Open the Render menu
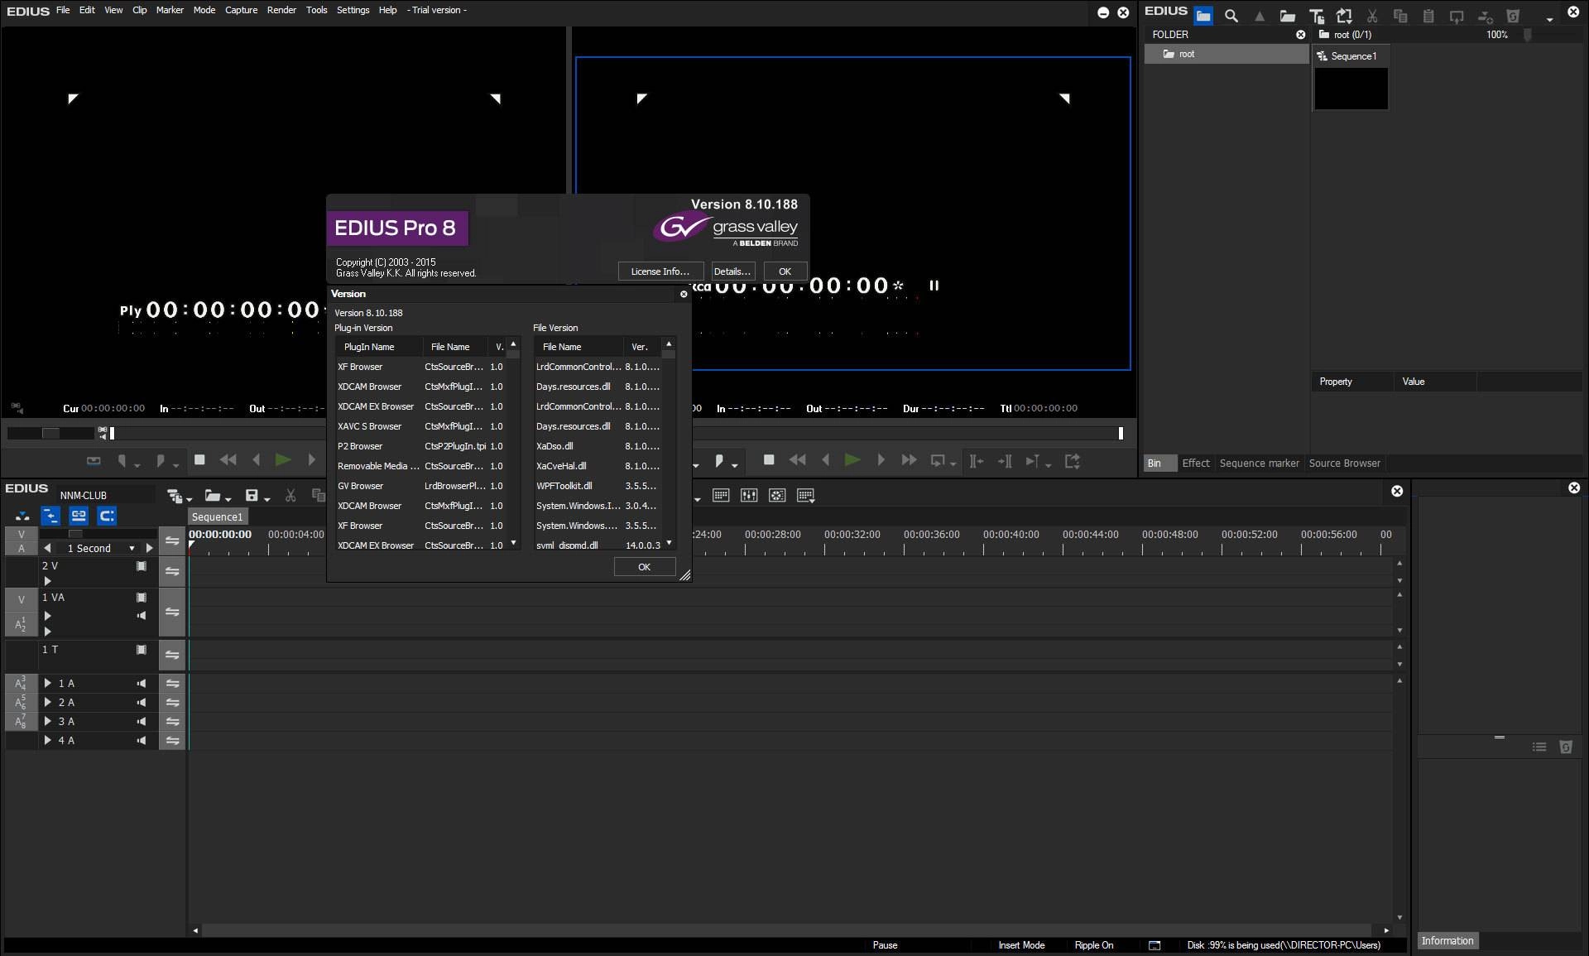This screenshot has height=956, width=1589. pyautogui.click(x=281, y=10)
